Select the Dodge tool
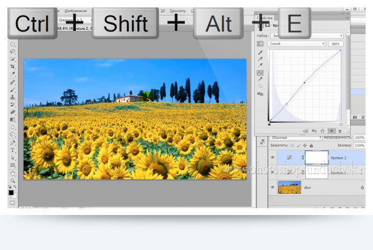This screenshot has width=373, height=250. click(x=13, y=135)
